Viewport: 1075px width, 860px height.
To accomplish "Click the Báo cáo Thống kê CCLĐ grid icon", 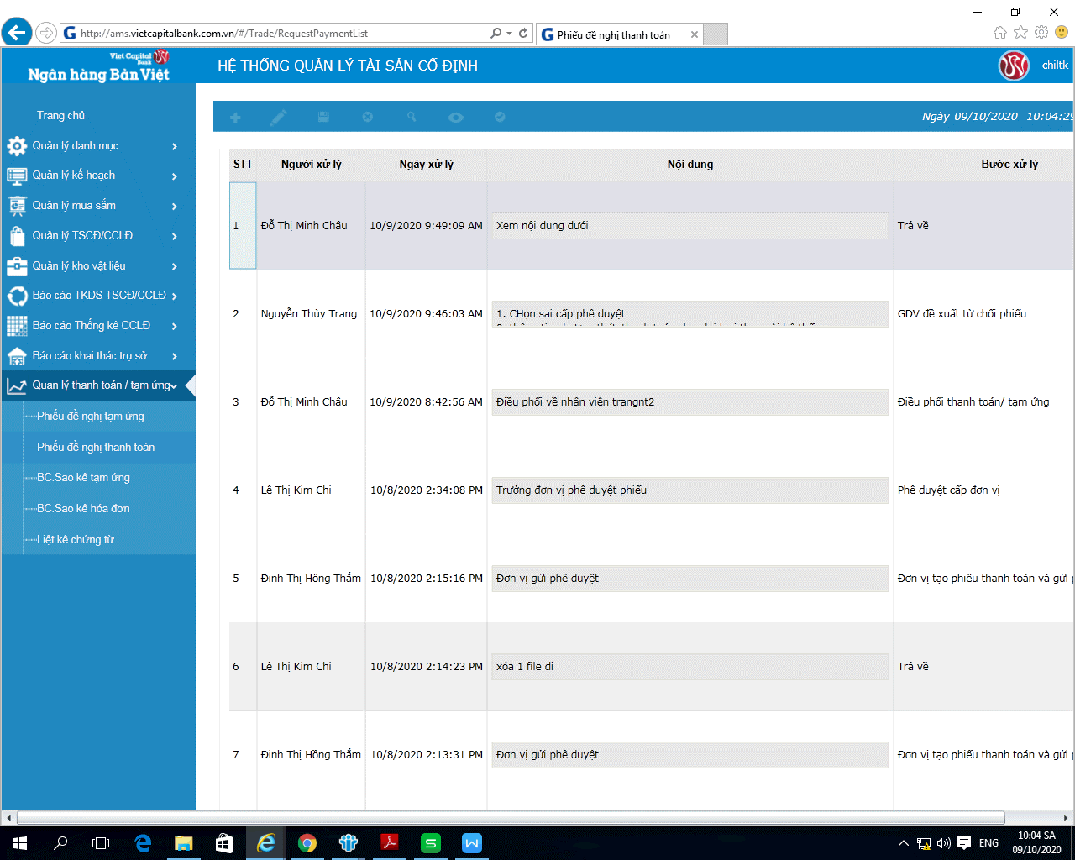I will coord(17,326).
